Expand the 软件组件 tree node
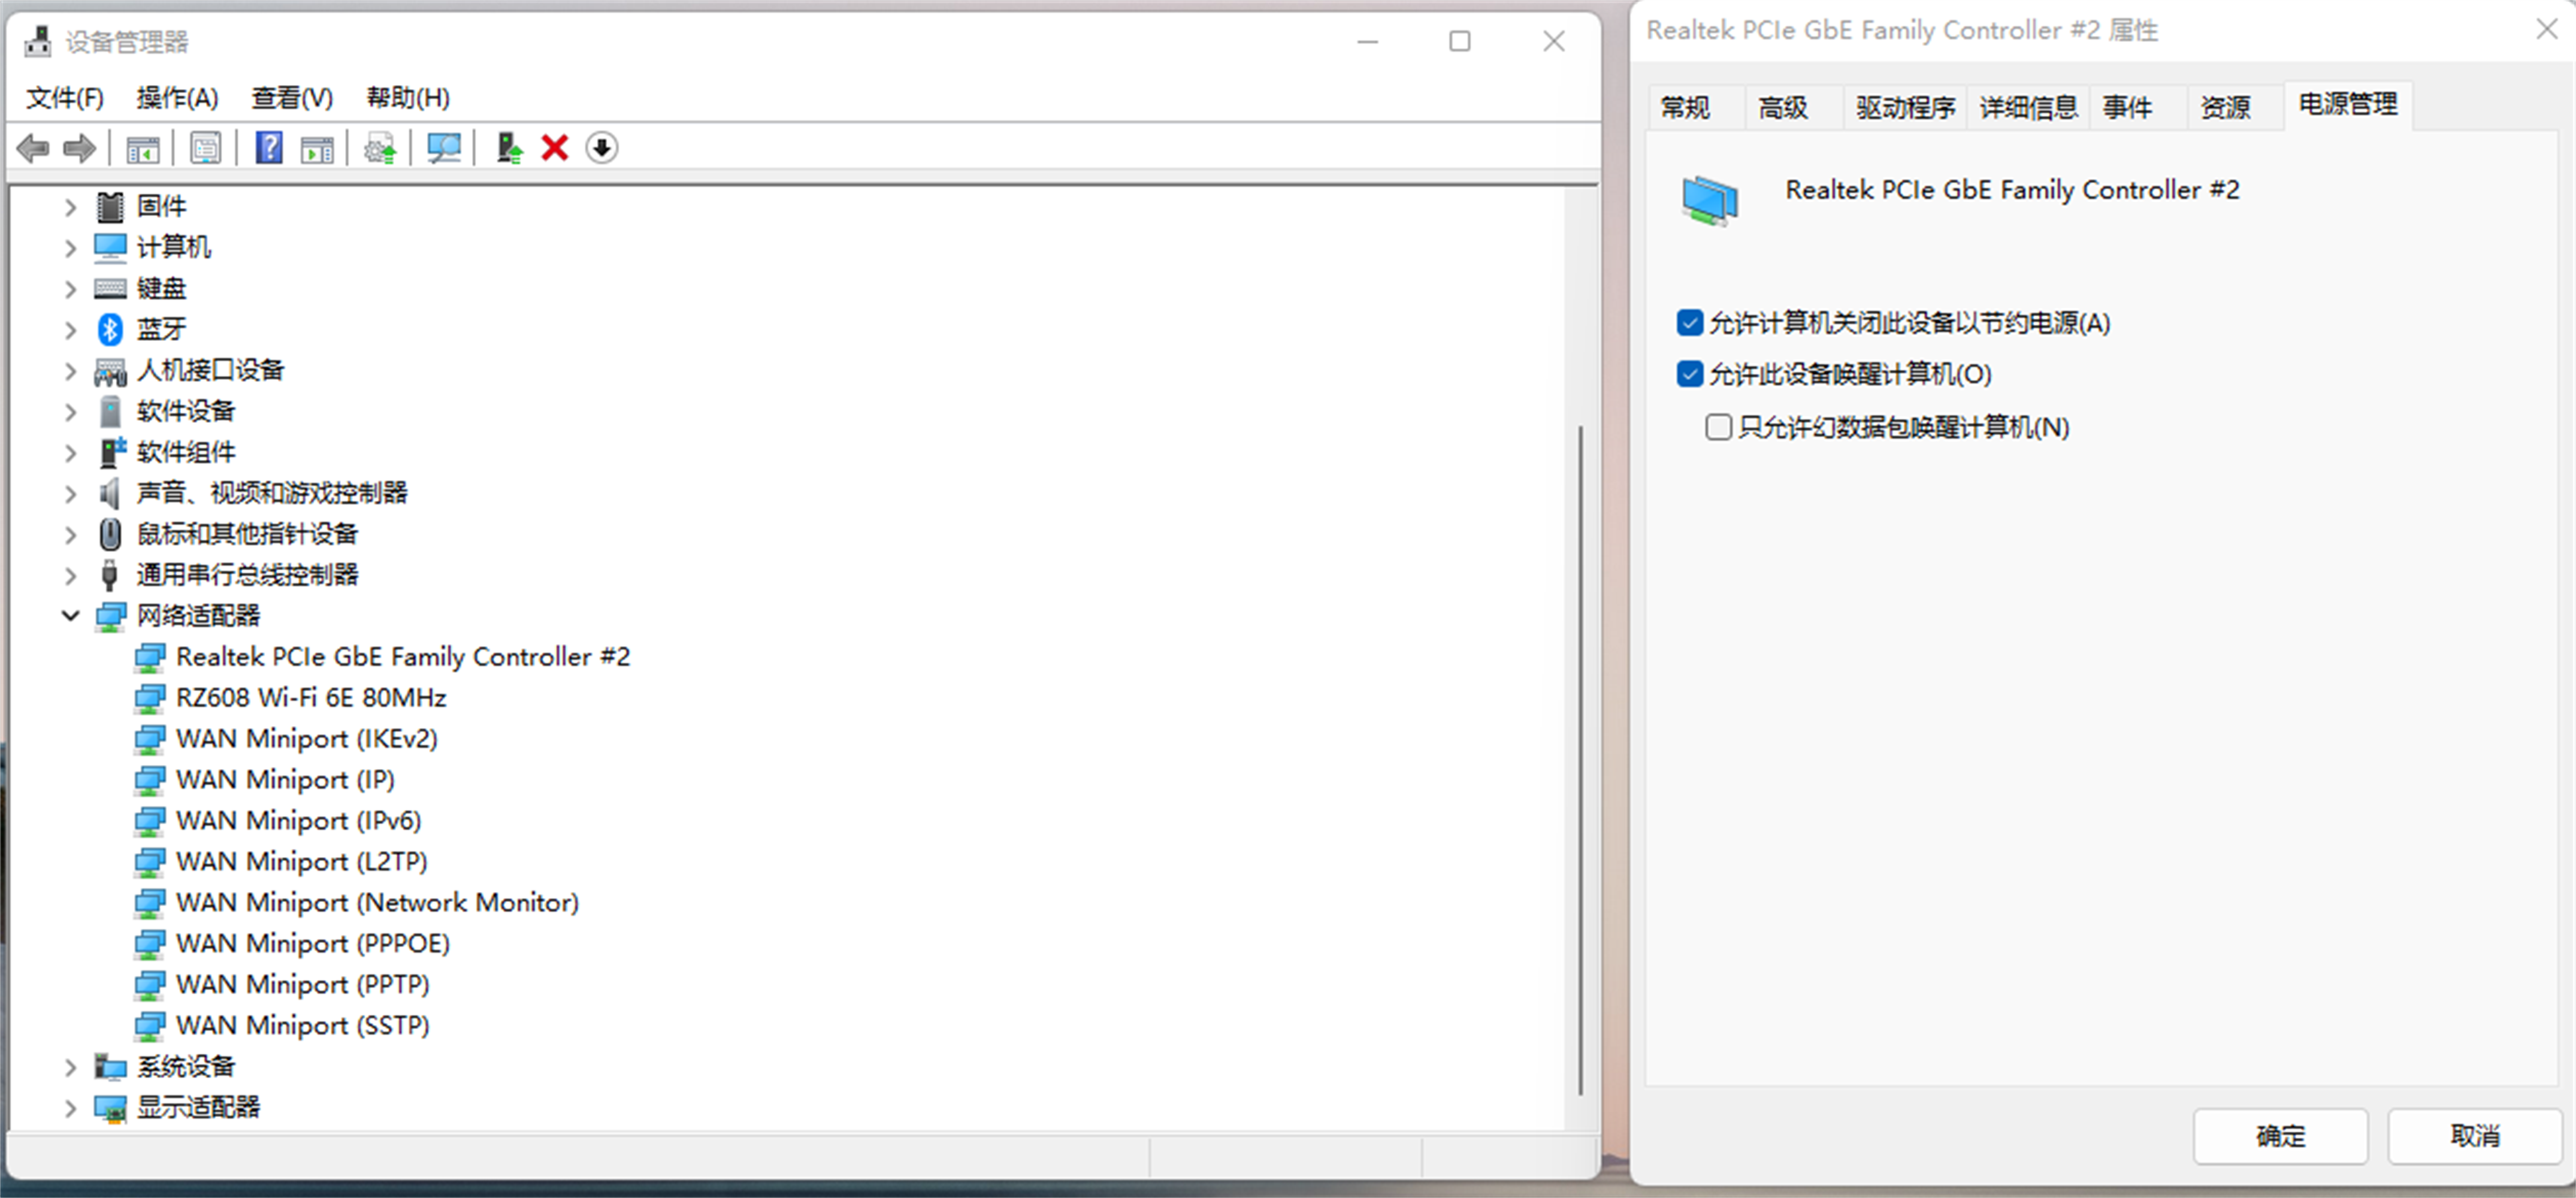The image size is (2576, 1198). [x=70, y=453]
